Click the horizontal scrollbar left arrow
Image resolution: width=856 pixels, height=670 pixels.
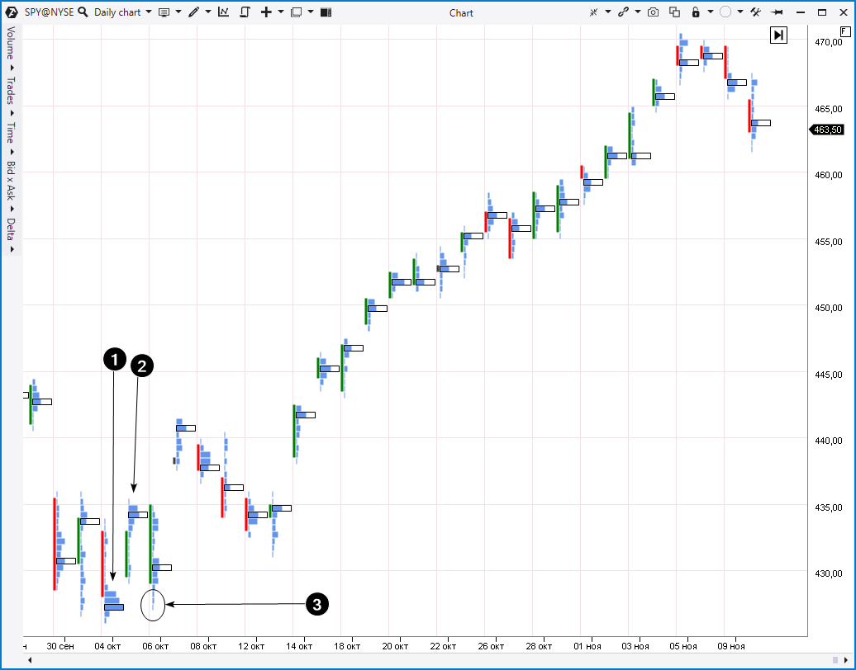point(30,660)
